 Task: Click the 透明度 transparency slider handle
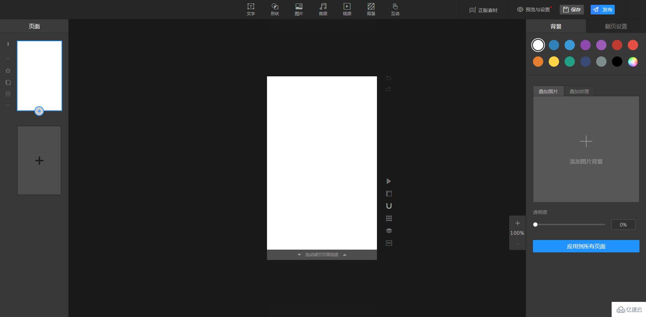coord(535,225)
